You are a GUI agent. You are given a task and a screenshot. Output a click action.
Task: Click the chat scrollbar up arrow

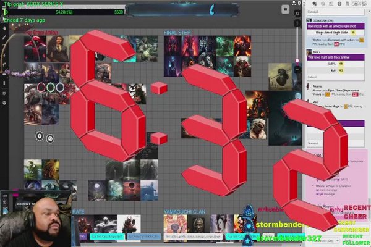point(369,10)
